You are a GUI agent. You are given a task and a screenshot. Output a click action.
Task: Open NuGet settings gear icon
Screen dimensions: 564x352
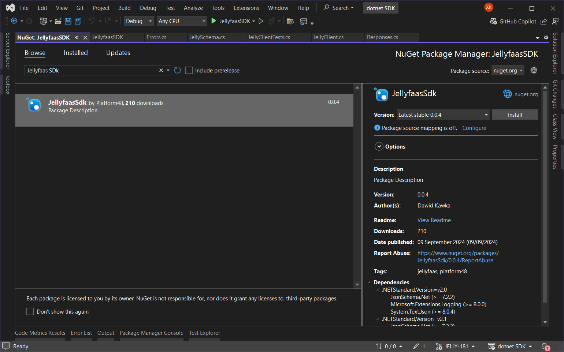534,70
